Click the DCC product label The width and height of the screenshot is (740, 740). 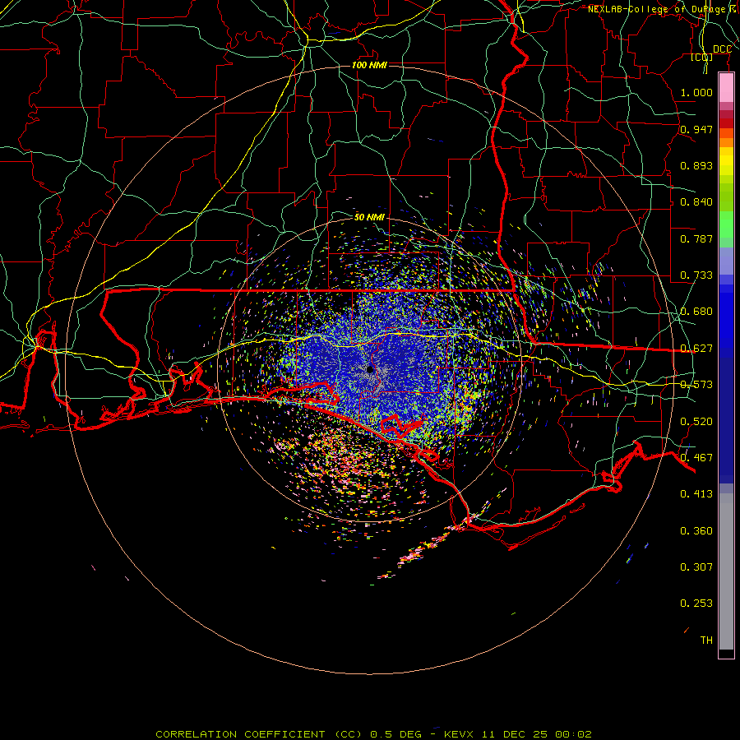coord(722,49)
